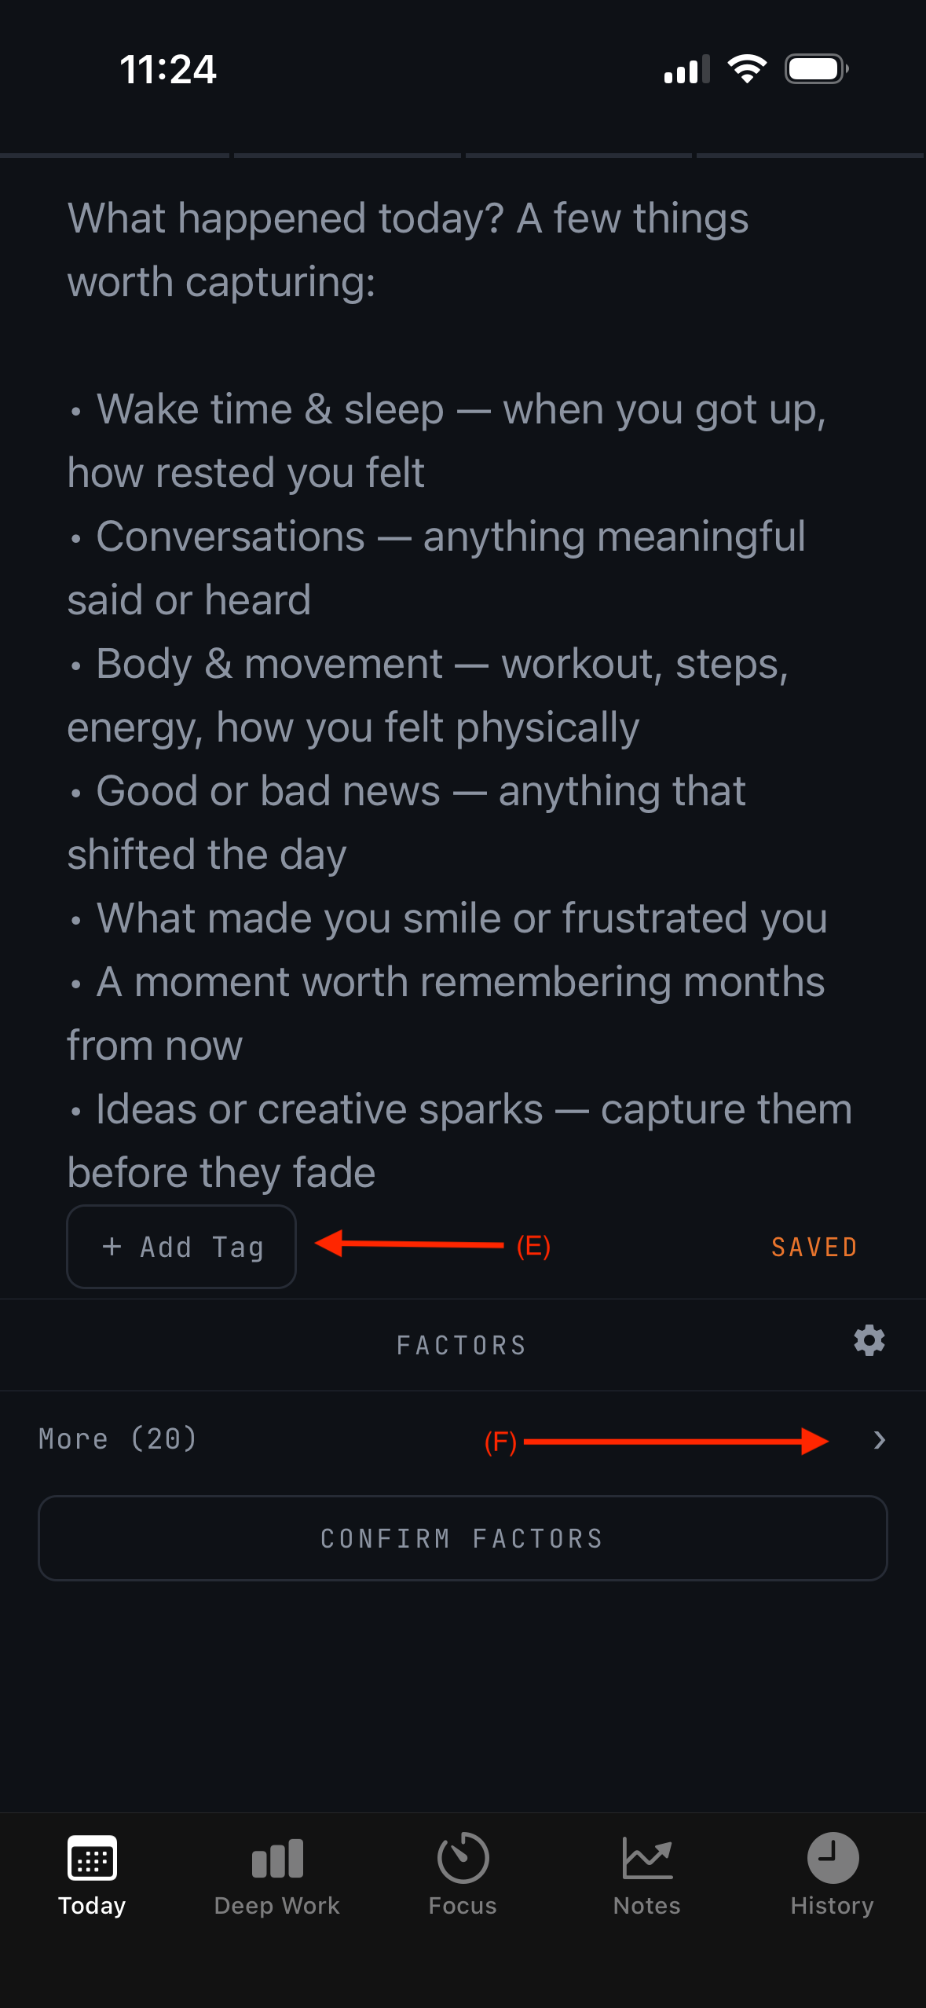This screenshot has width=926, height=2008.
Task: Switch to the History tab label
Action: click(833, 1906)
